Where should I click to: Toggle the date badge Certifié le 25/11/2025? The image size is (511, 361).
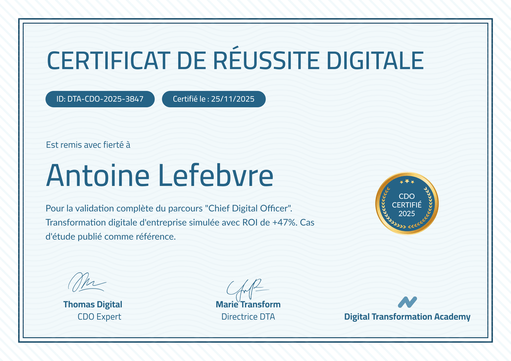coord(214,99)
